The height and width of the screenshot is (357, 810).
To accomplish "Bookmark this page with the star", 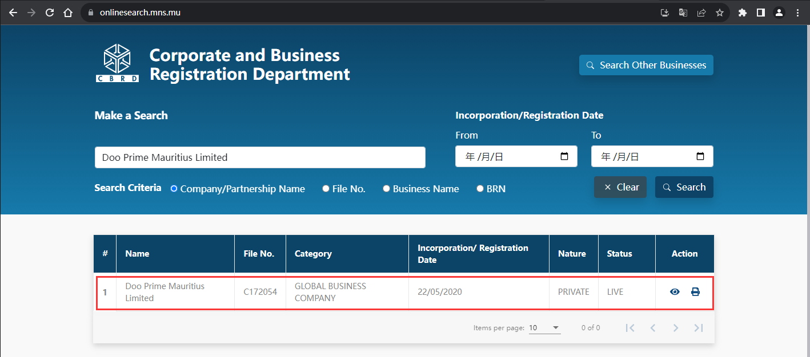I will 720,13.
